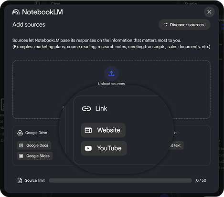
Task: Close the Add sources dialog
Action: pyautogui.click(x=209, y=12)
